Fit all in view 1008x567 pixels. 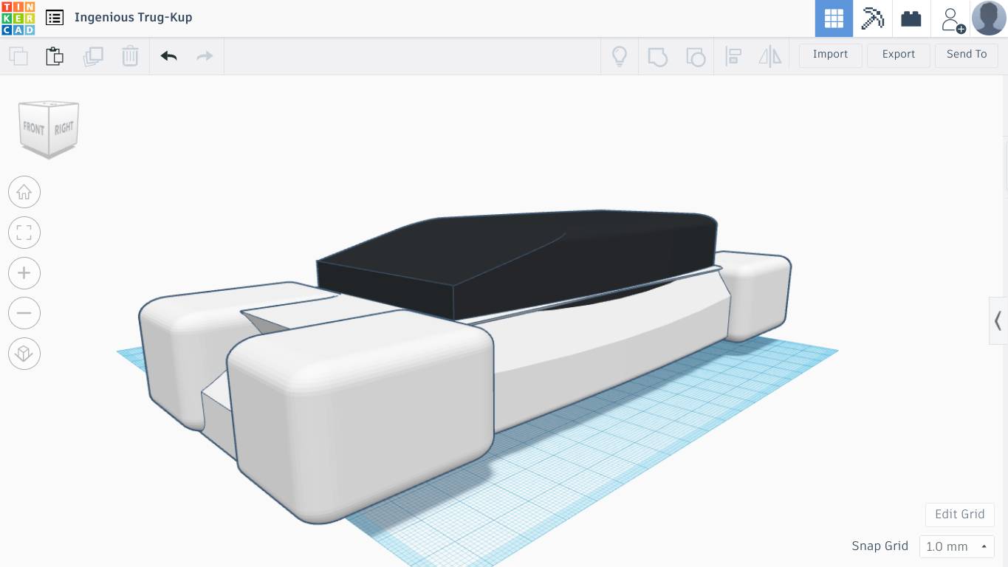point(24,233)
